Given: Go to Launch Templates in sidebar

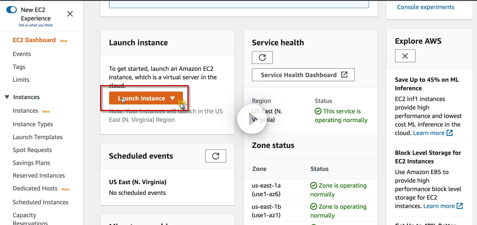Looking at the screenshot, I should 38,137.
